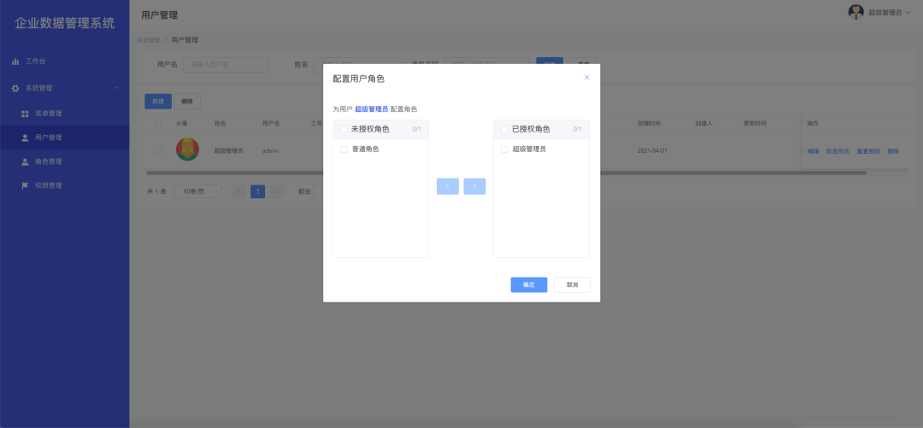Expand the 超级管理员 account dropdown arrow
The image size is (923, 428).
(908, 13)
